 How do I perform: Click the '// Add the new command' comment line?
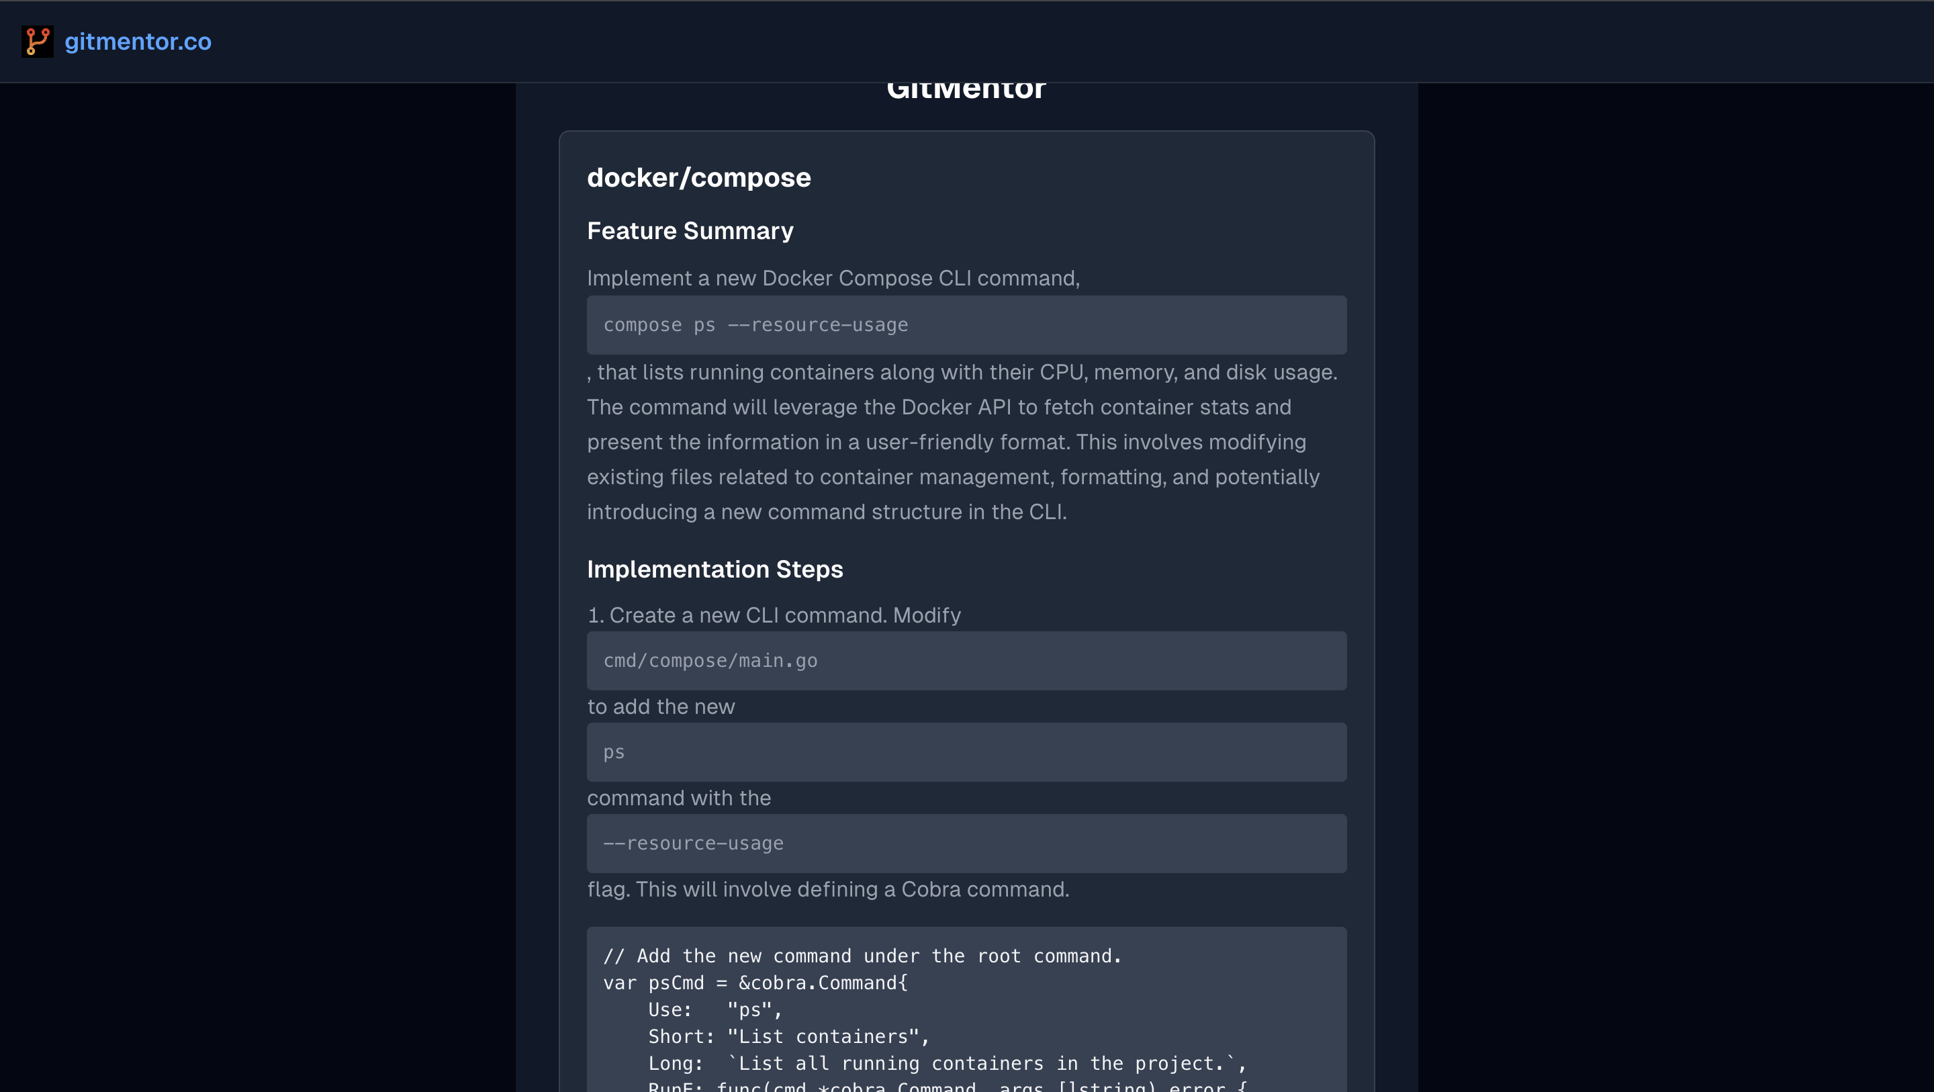[x=862, y=956]
